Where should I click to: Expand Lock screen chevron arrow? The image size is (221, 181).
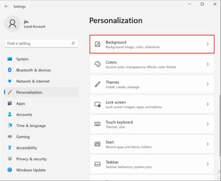click(x=208, y=104)
